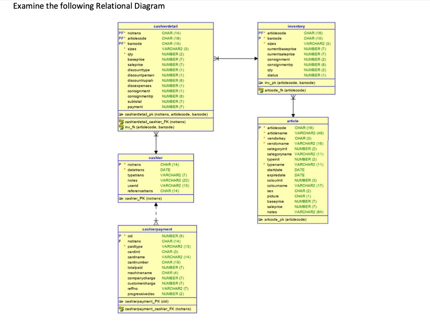The image size is (430, 322).
Task: Click the foreign key icon beside artcode_fk
Action: click(261, 90)
